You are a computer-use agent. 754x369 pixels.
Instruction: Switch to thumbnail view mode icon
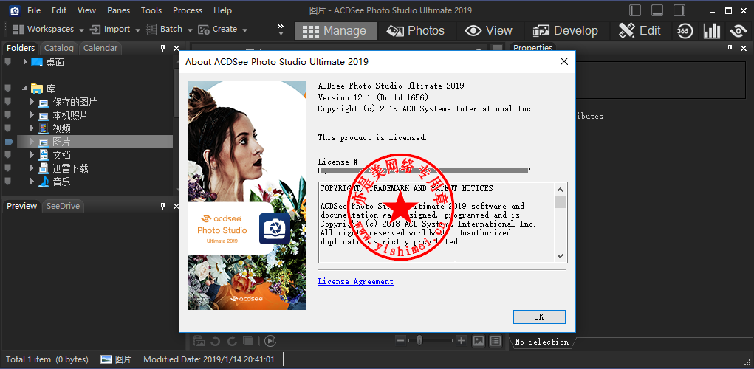479,341
